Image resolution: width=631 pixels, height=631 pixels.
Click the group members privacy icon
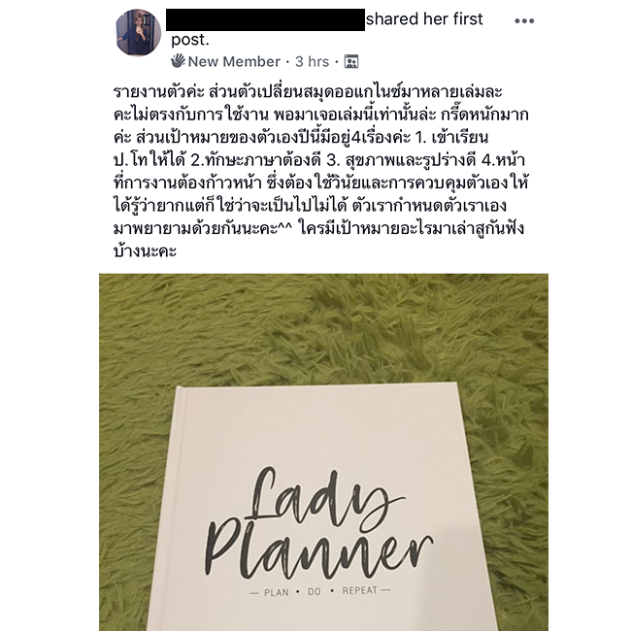pyautogui.click(x=350, y=61)
